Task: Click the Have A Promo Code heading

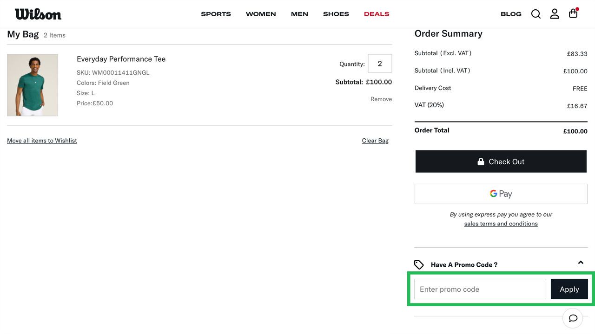Action: [x=464, y=264]
